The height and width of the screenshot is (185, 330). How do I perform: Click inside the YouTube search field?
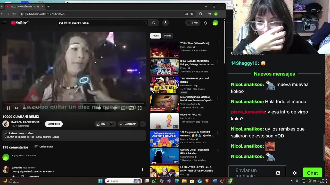(x=101, y=23)
